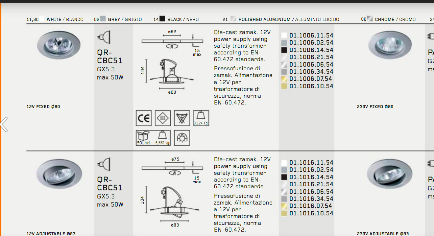The width and height of the screenshot is (434, 236).
Task: Go to previous page using left arrow
Action: [x=4, y=124]
